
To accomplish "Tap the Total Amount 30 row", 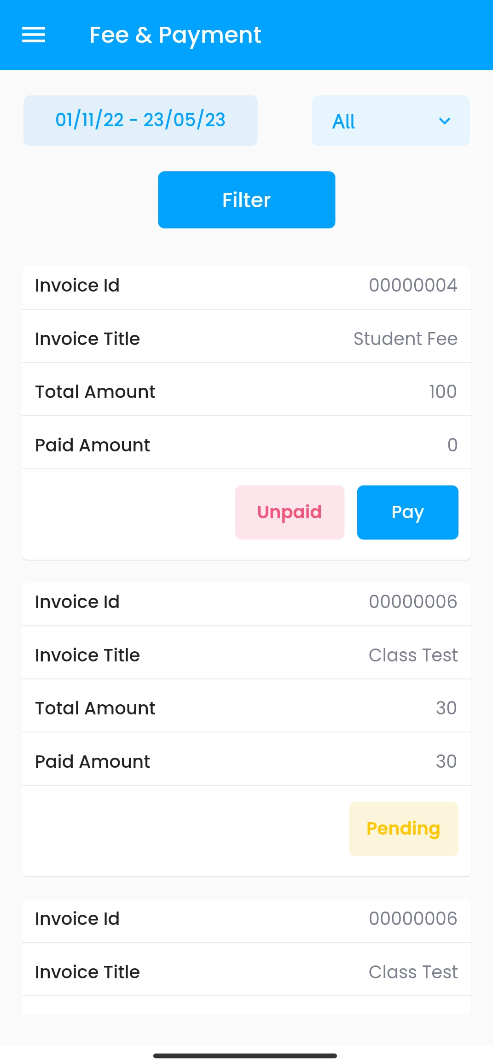I will pyautogui.click(x=246, y=708).
